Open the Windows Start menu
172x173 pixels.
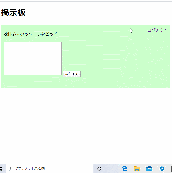coord(1,169)
